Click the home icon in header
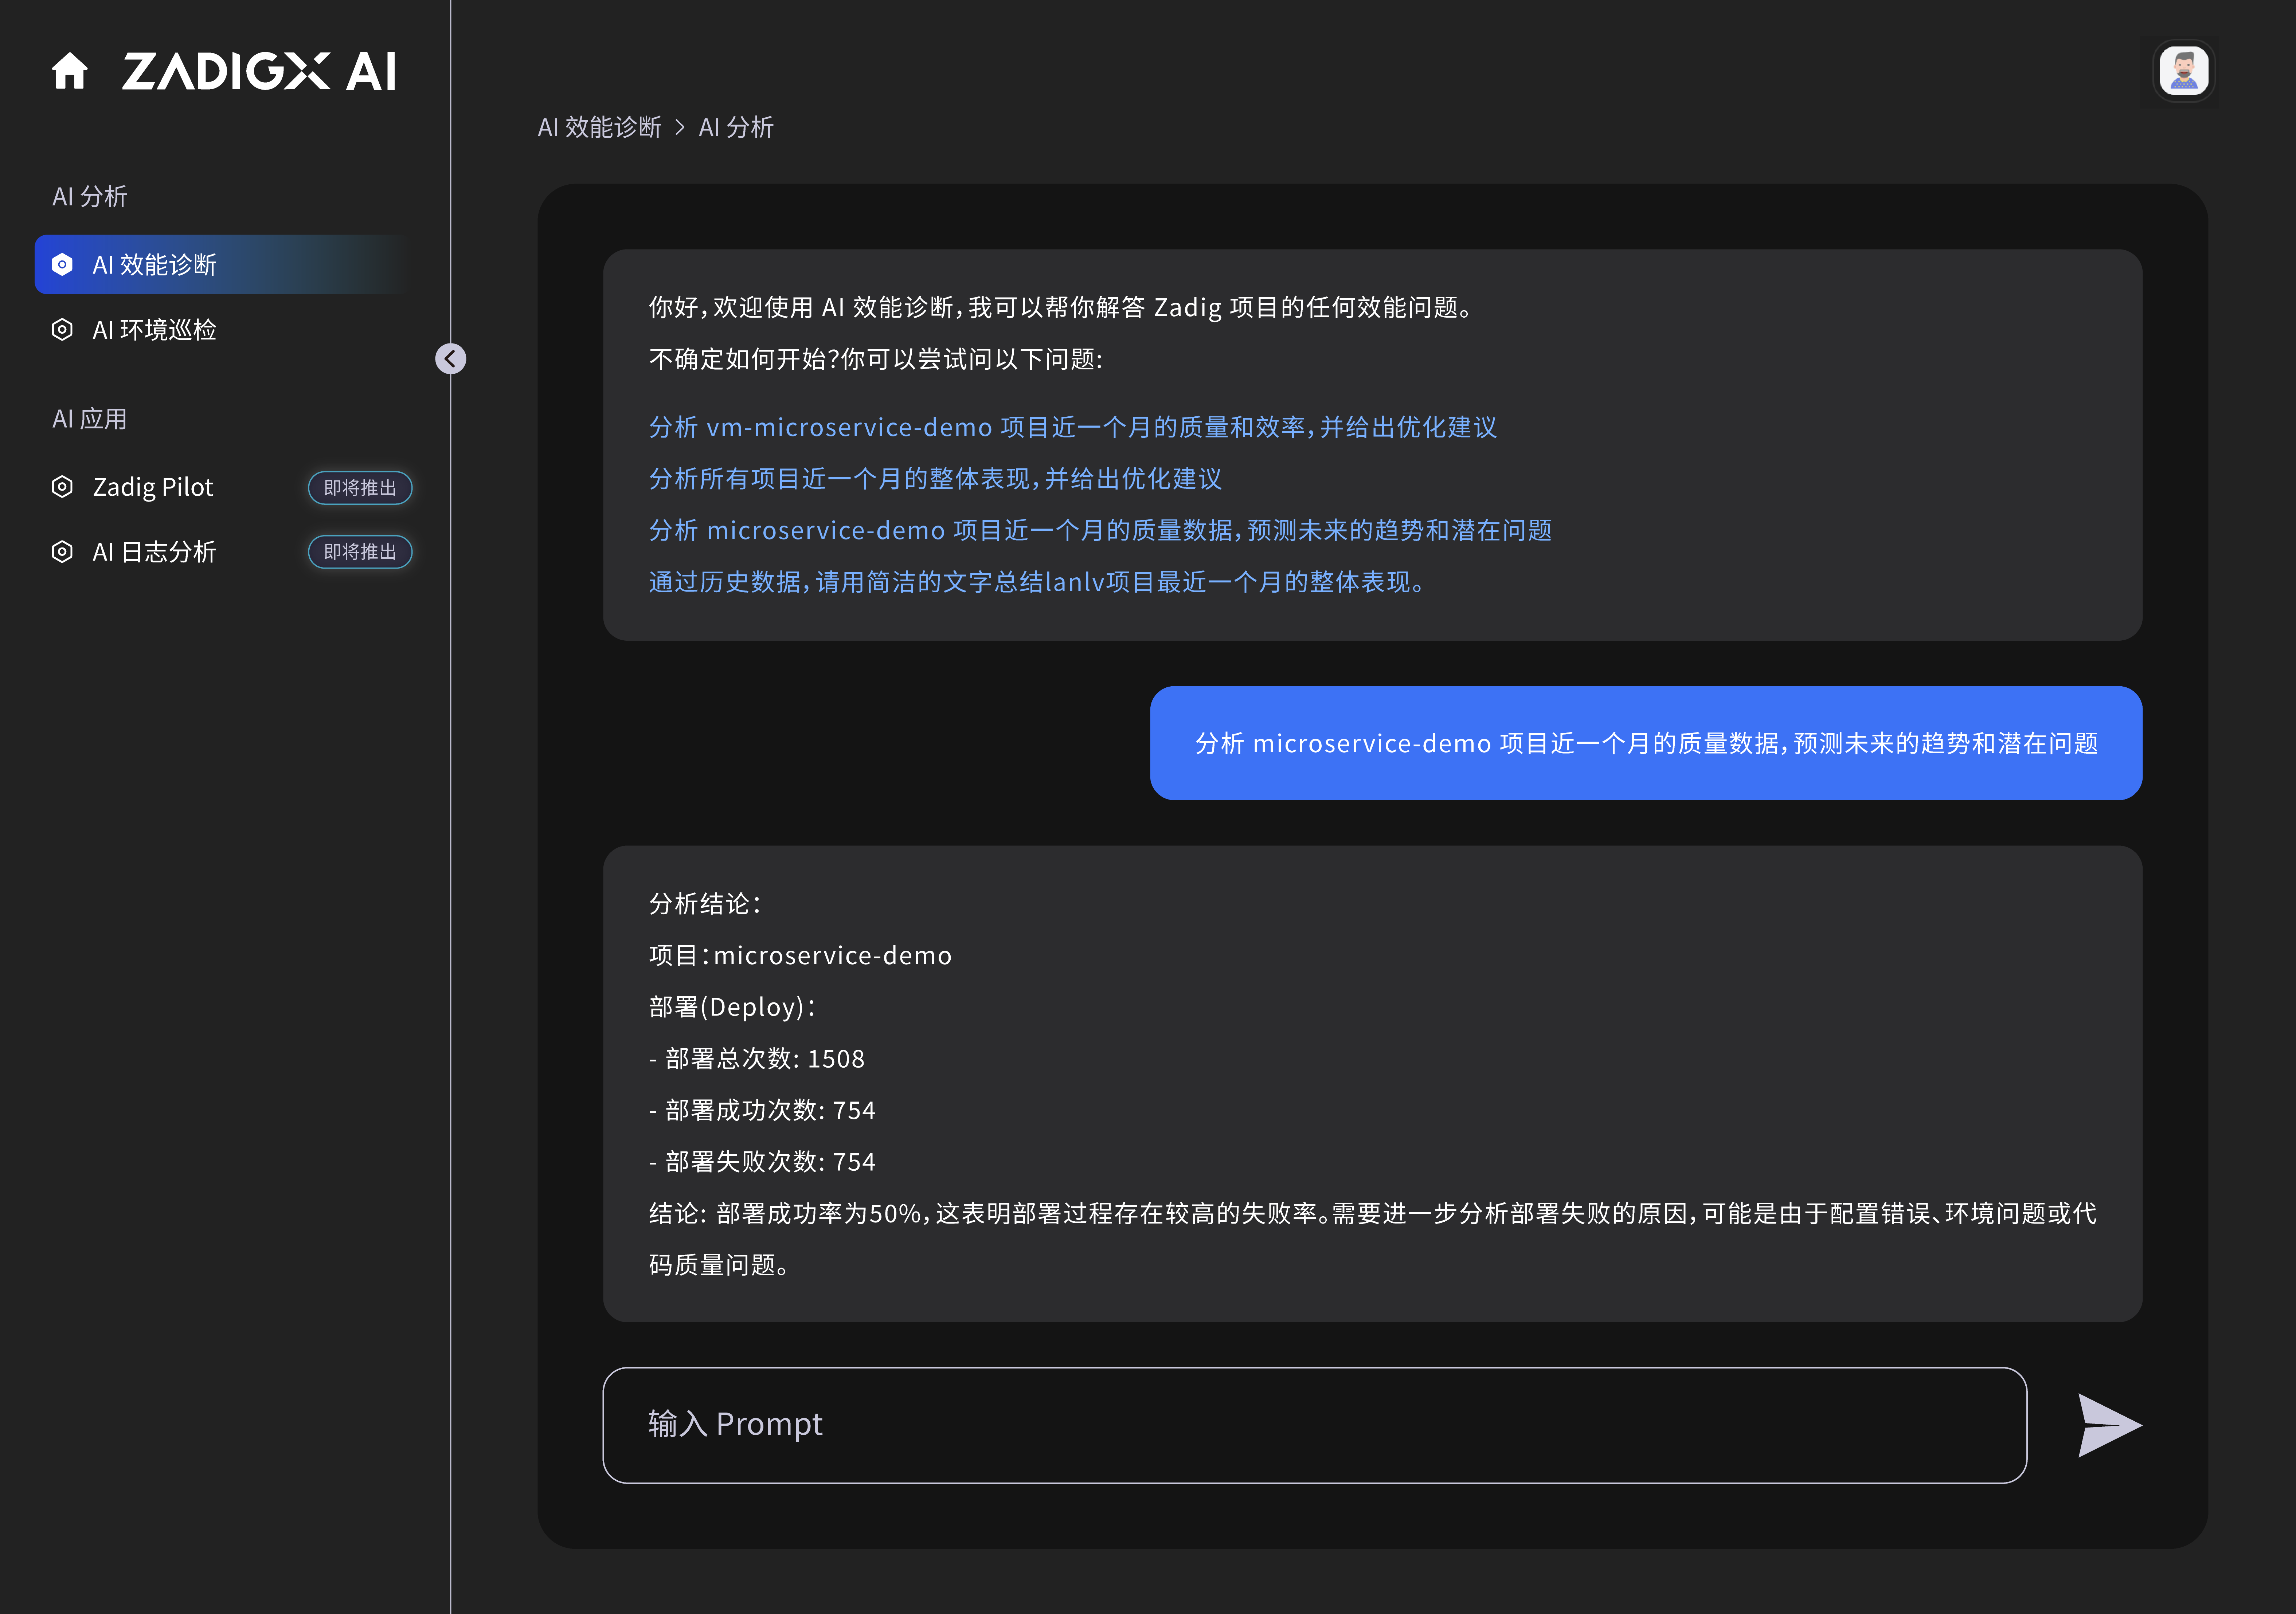The height and width of the screenshot is (1614, 2296). [x=70, y=71]
